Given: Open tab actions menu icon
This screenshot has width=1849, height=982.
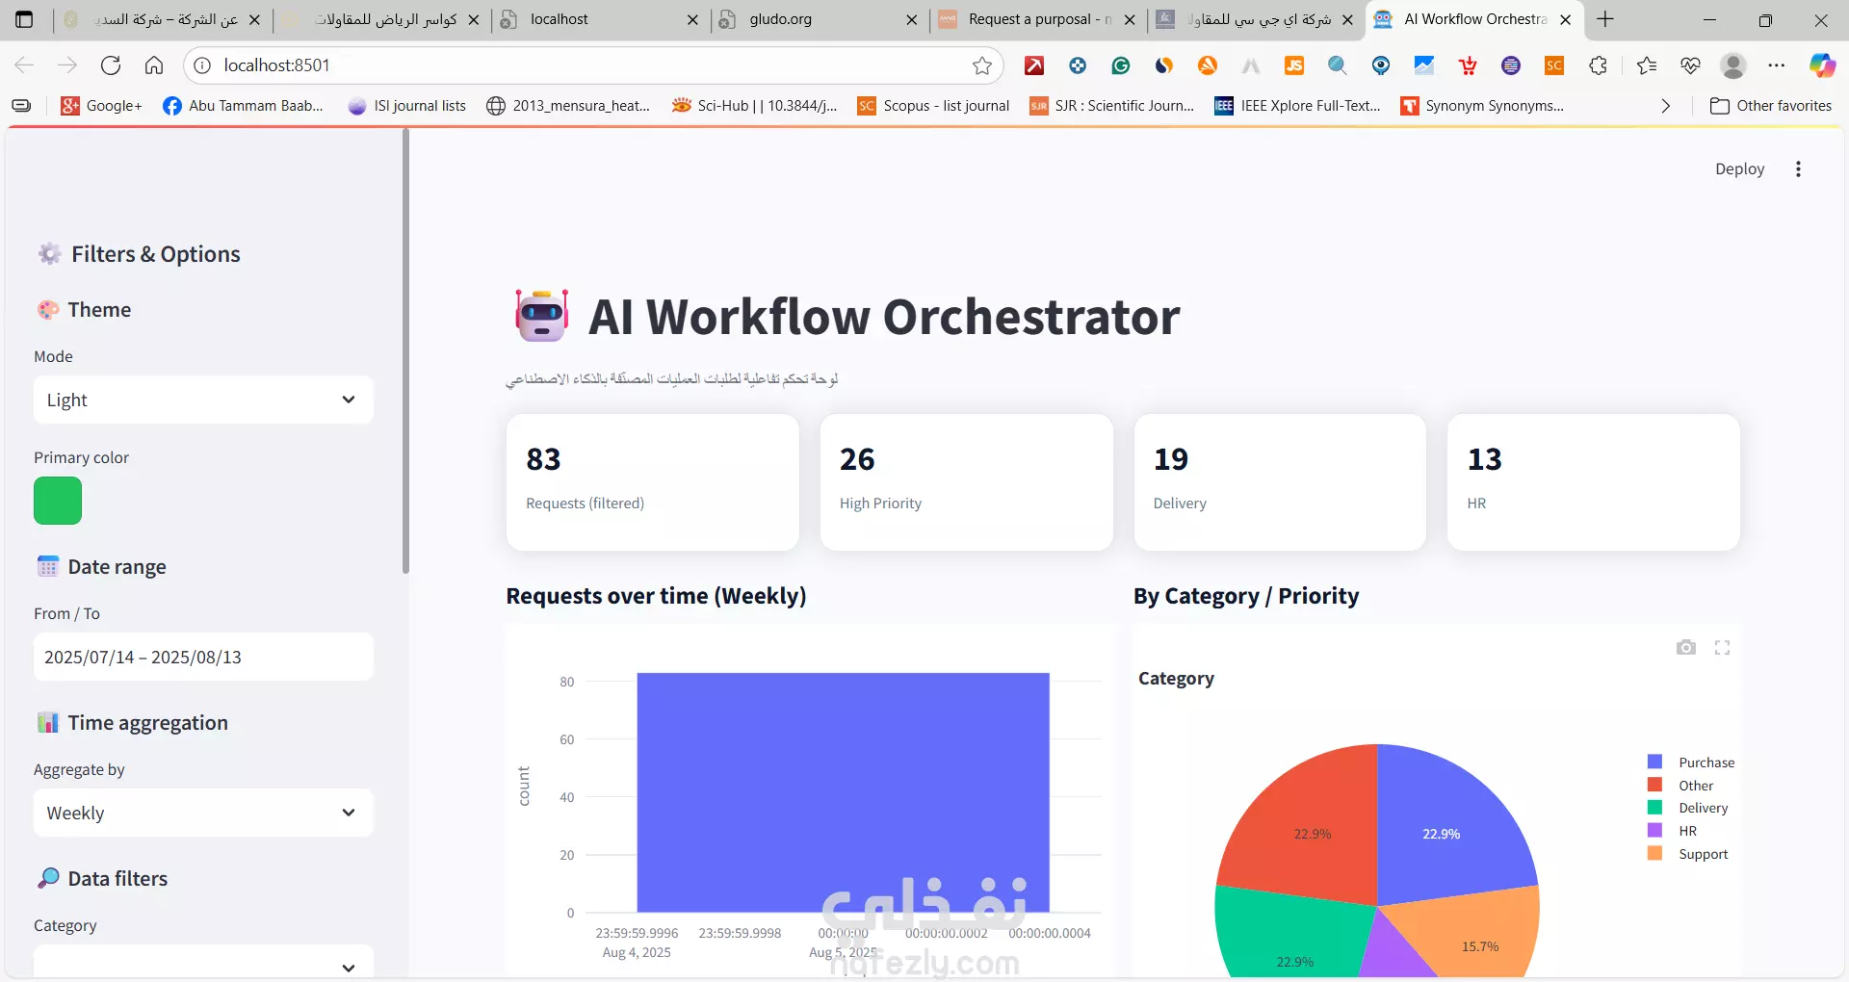Looking at the screenshot, I should (24, 19).
